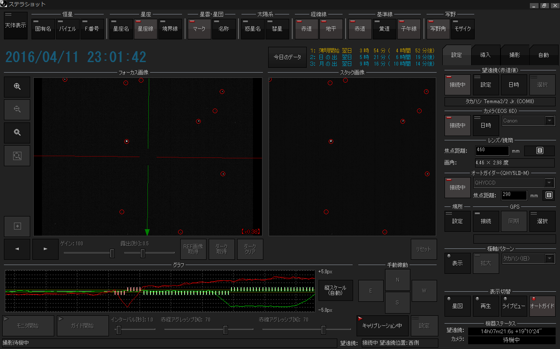560x349 pixels.
Task: Click the lens focal length calculator icon
Action: coord(539,151)
